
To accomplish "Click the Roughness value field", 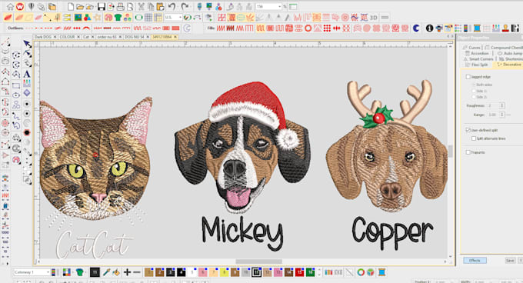I will point(493,105).
